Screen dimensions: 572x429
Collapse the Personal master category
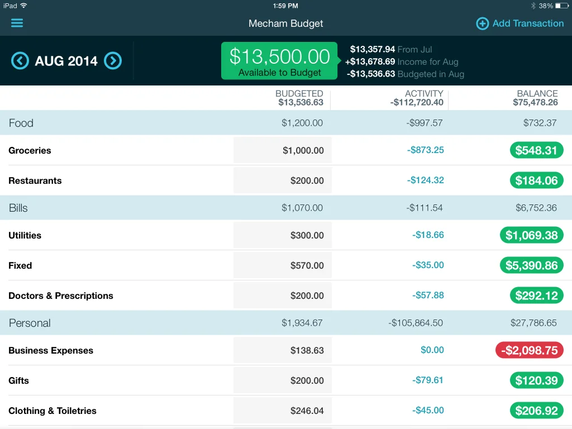coord(29,323)
